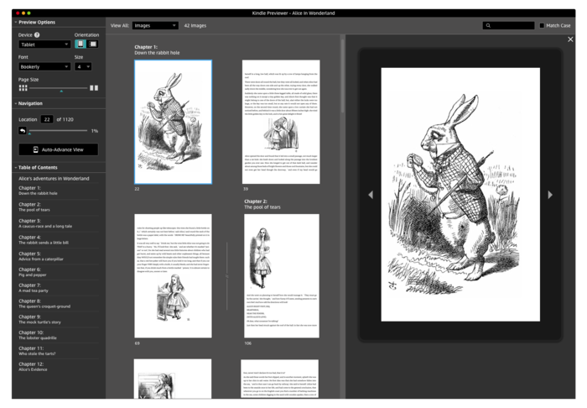Click the Location number field
This screenshot has width=587, height=408.
pyautogui.click(x=47, y=119)
